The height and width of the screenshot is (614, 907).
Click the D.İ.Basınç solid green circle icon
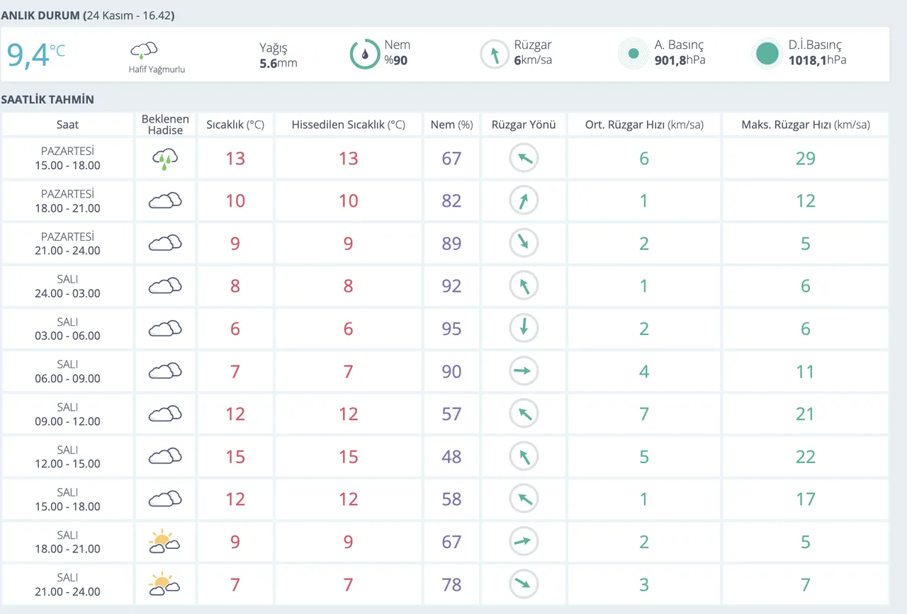[767, 54]
